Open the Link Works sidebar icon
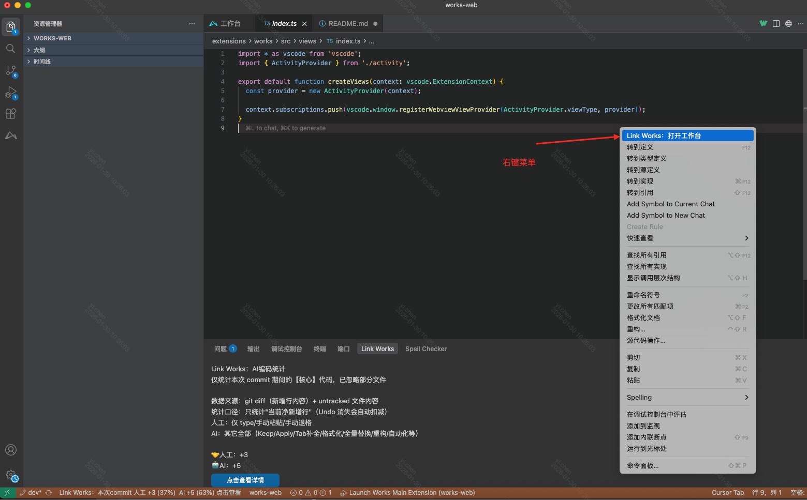The image size is (807, 500). click(x=11, y=135)
